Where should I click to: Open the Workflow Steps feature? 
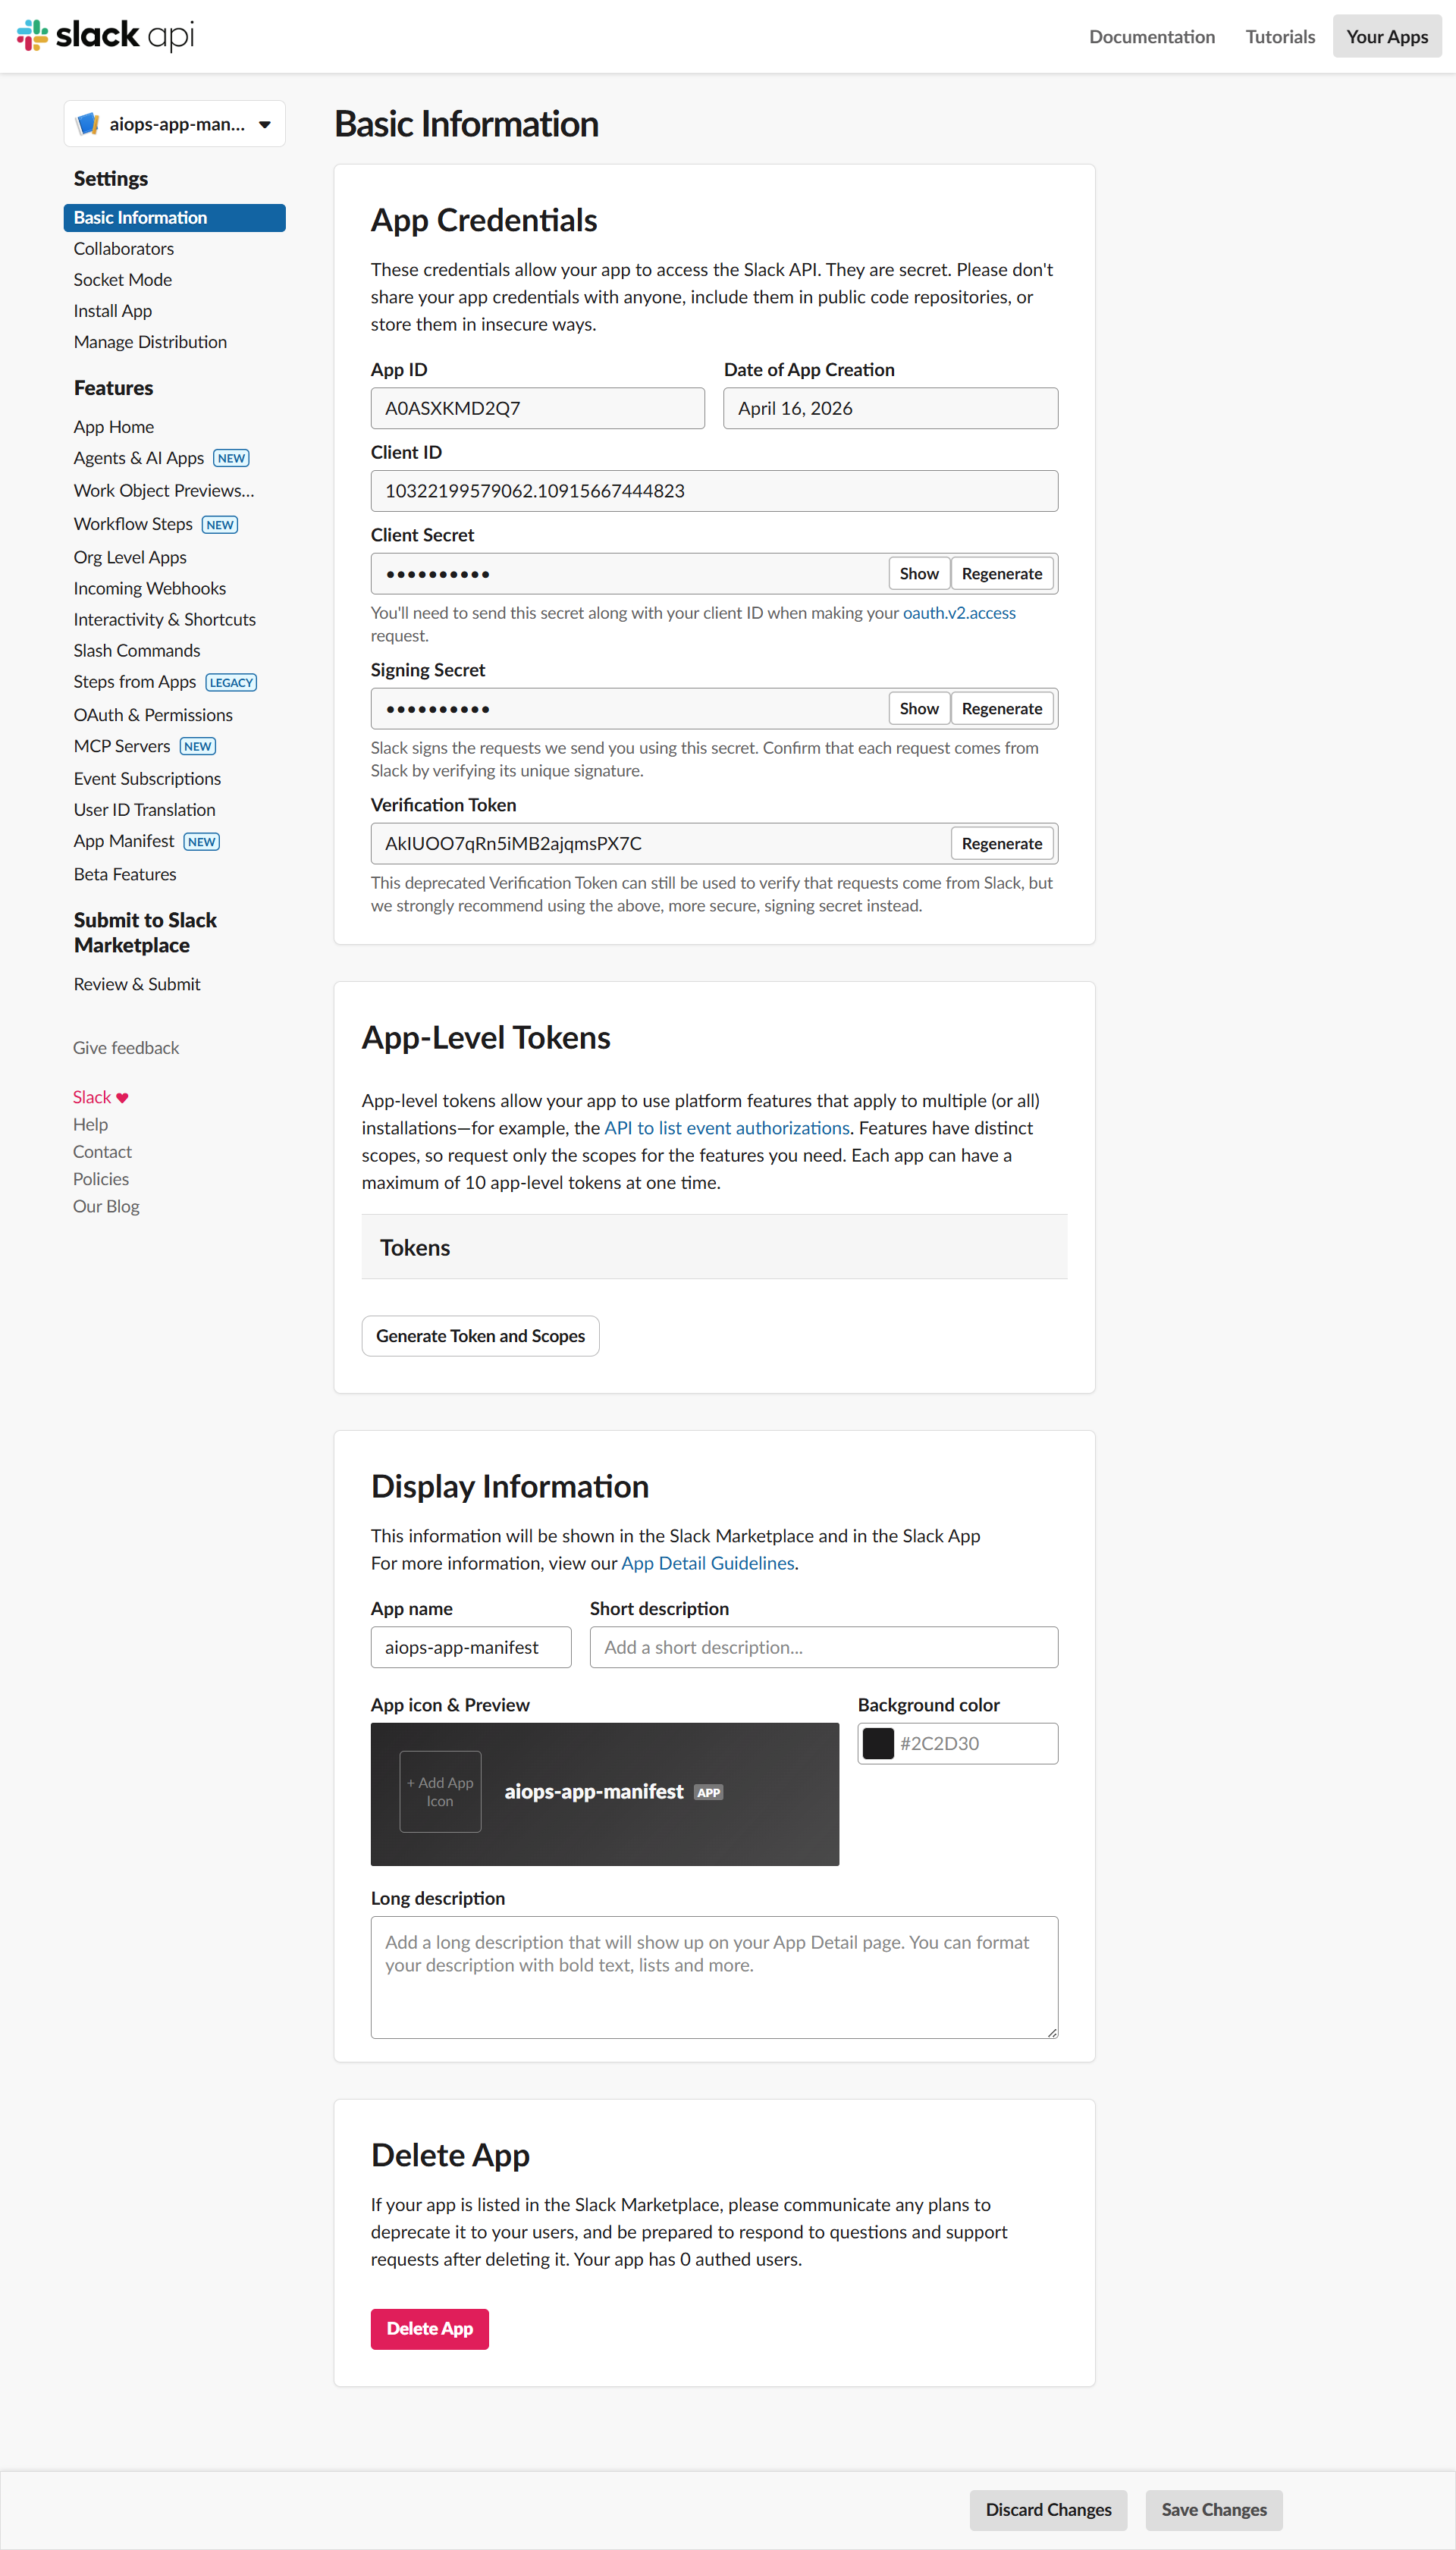tap(133, 524)
